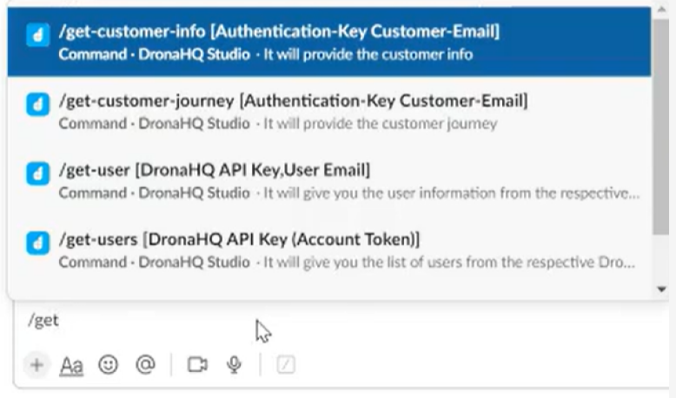This screenshot has height=398, width=676.
Task: Choose /get-user [DronaHQ API Key,User Email] command
Action: [x=215, y=169]
